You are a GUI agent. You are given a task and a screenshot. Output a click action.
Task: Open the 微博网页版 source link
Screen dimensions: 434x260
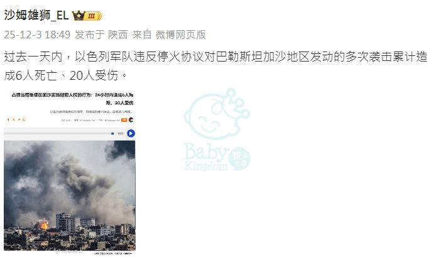[x=180, y=35]
